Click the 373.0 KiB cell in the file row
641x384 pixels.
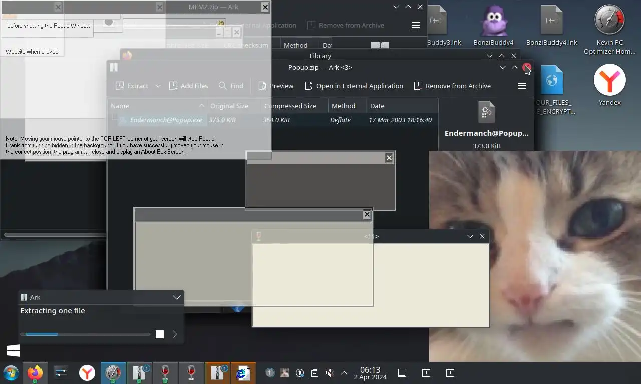(x=222, y=120)
